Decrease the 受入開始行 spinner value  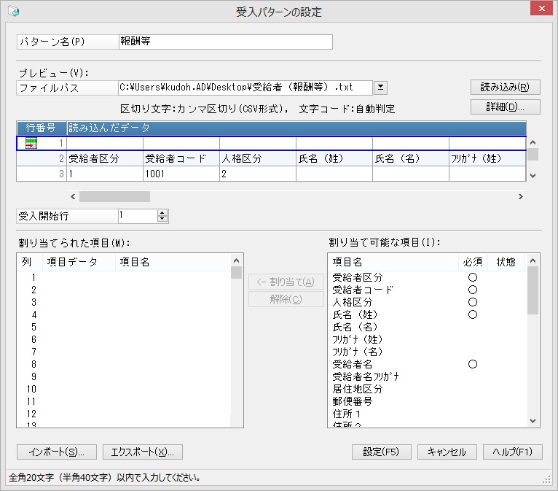pyautogui.click(x=162, y=219)
